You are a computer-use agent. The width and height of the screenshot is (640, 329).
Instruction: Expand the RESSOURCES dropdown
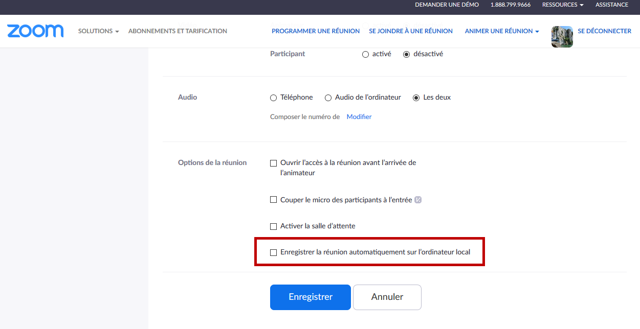point(563,5)
